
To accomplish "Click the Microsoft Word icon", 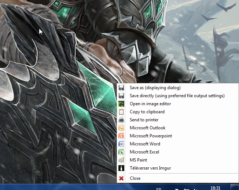I will click(121, 144).
